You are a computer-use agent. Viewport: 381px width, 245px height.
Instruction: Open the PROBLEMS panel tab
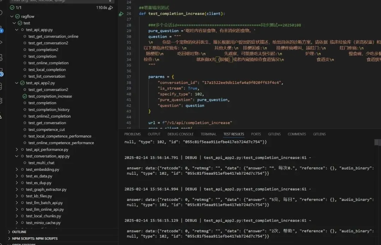[x=132, y=134]
